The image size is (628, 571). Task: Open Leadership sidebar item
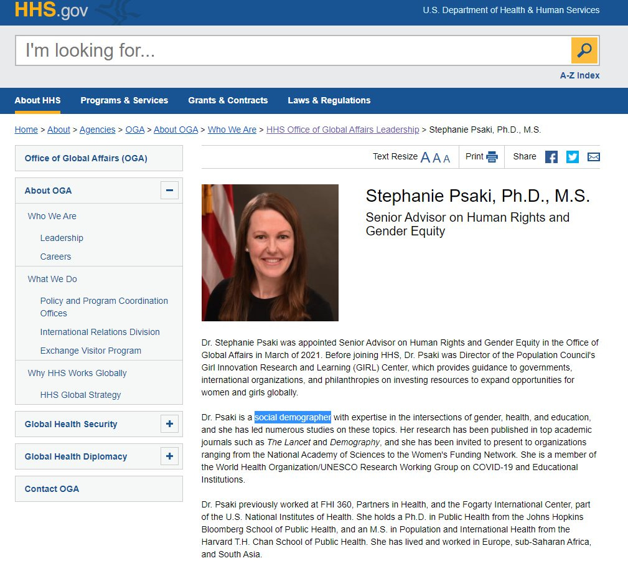[62, 238]
